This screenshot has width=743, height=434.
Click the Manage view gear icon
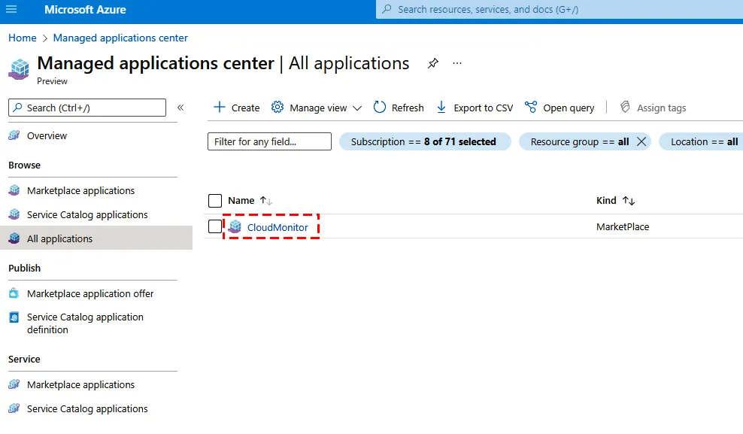[277, 107]
